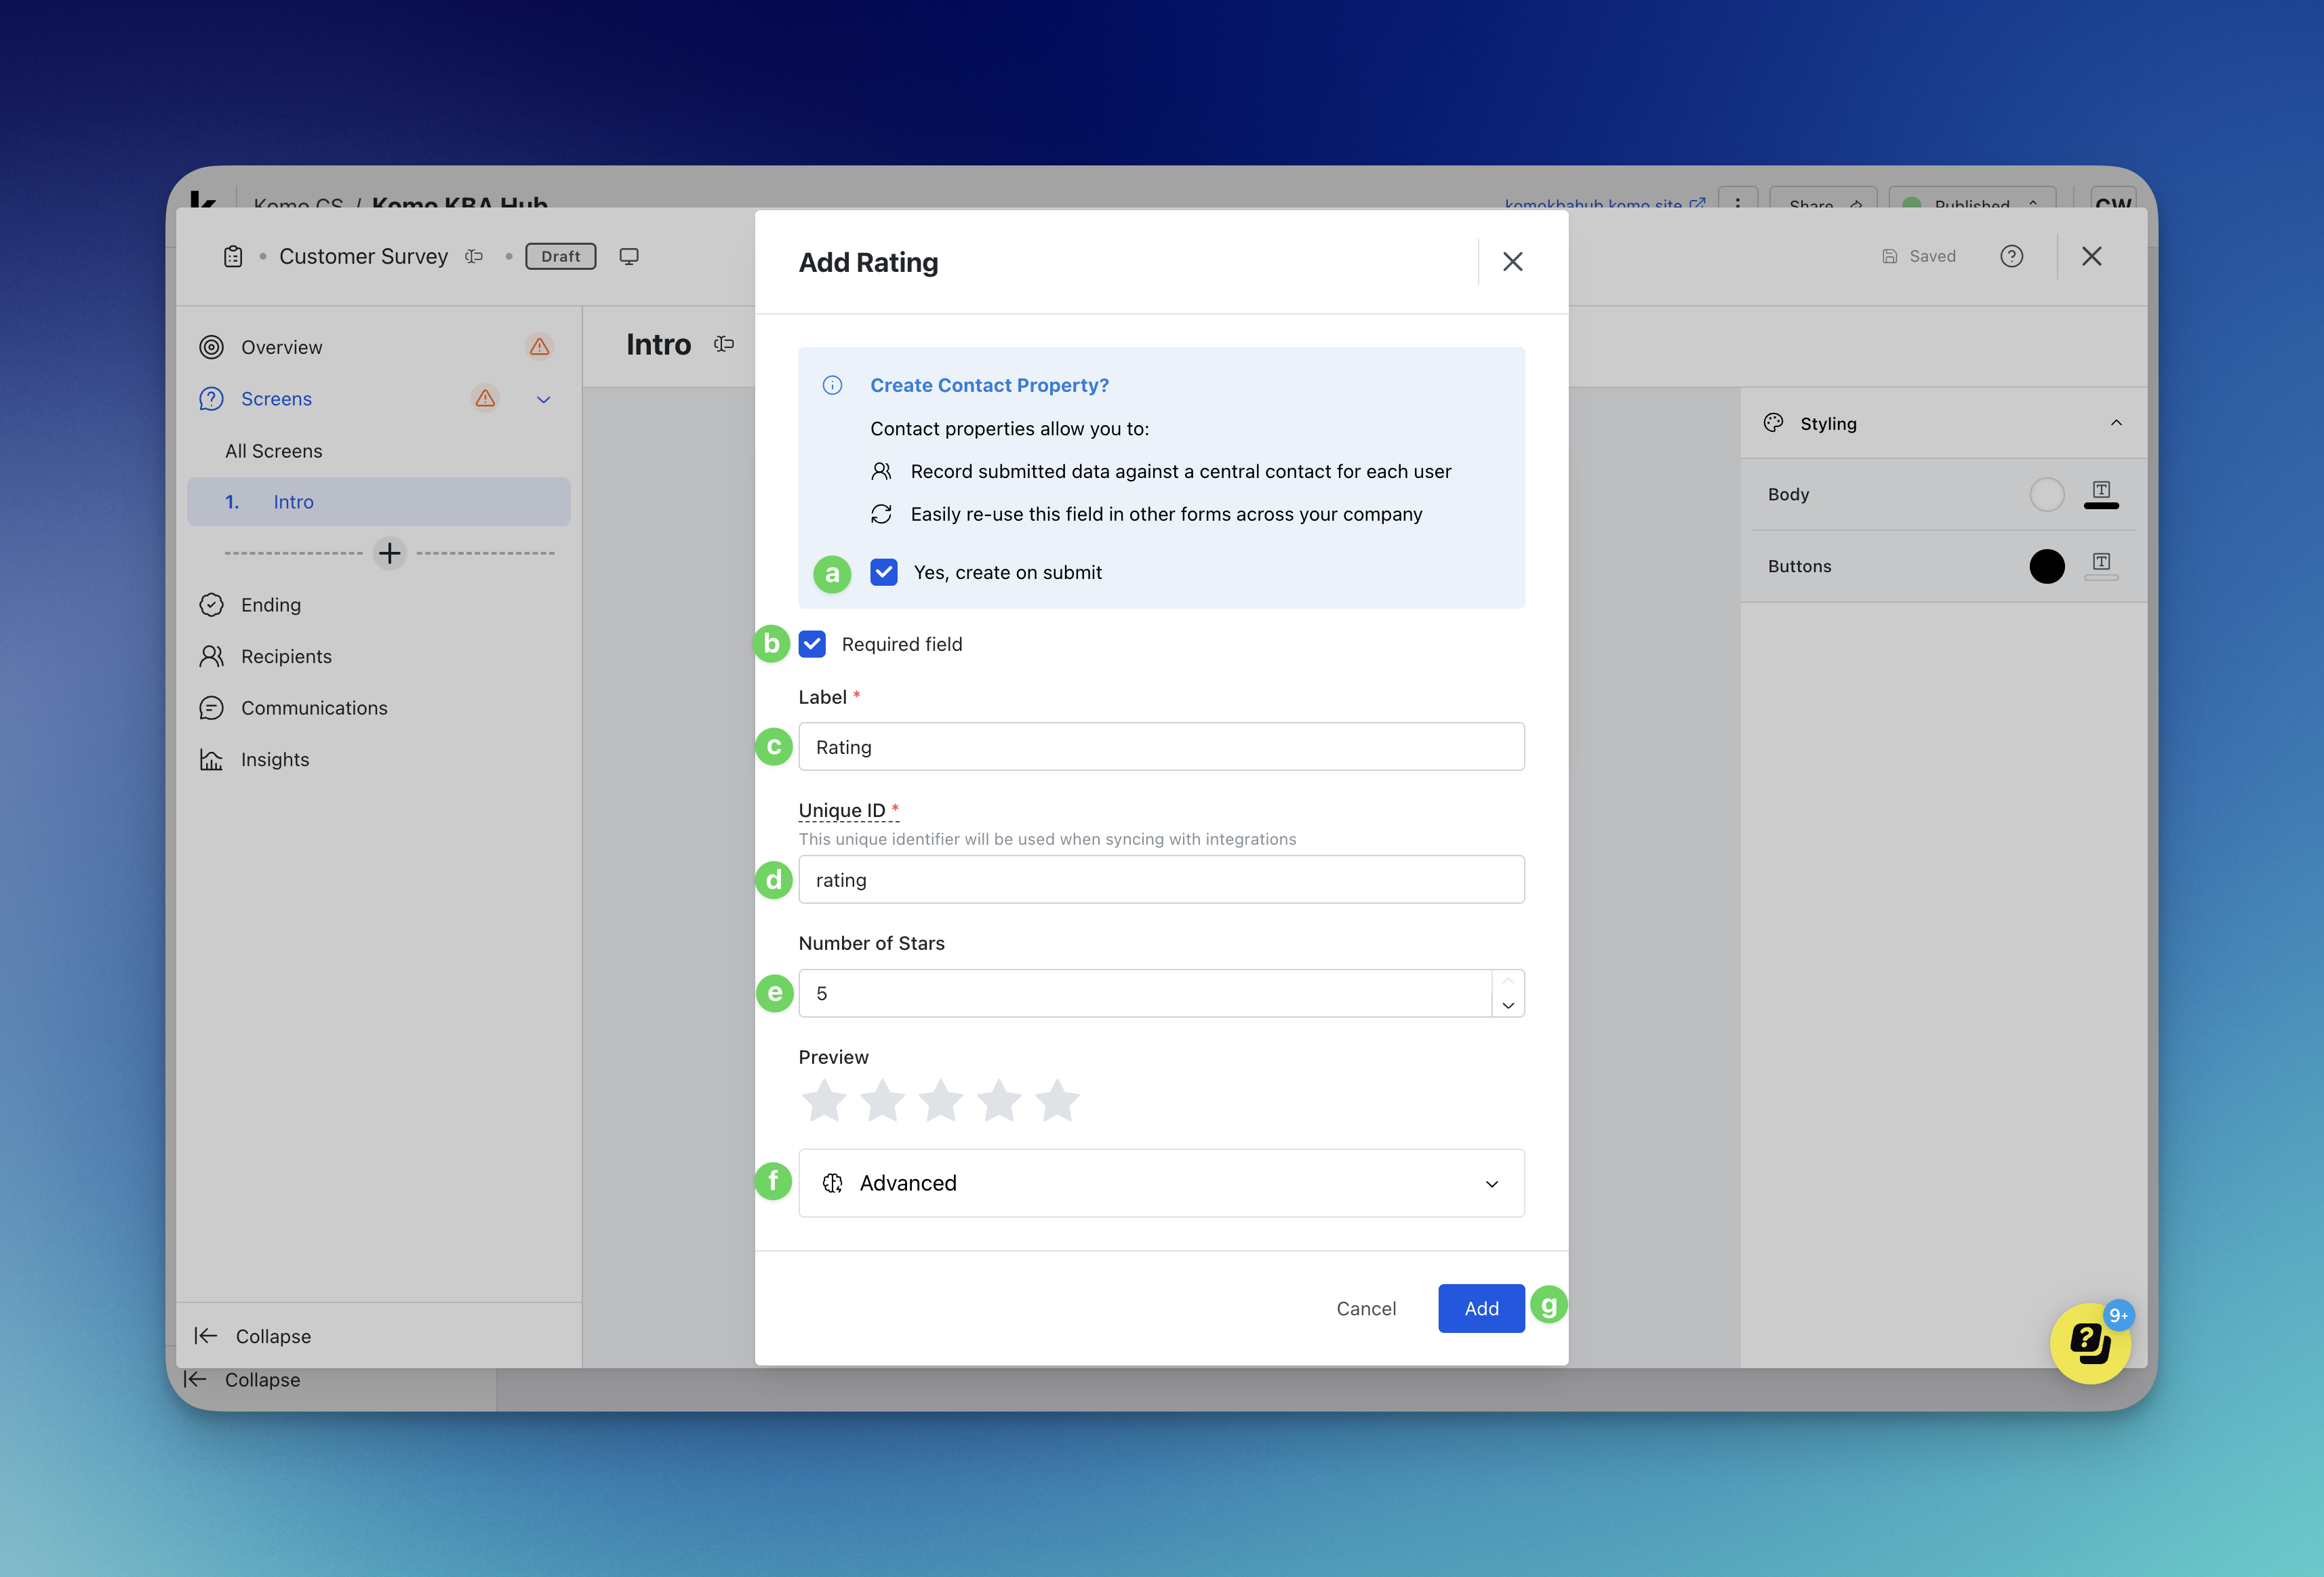Click the Cancel button
Image resolution: width=2324 pixels, height=1577 pixels.
coord(1366,1308)
